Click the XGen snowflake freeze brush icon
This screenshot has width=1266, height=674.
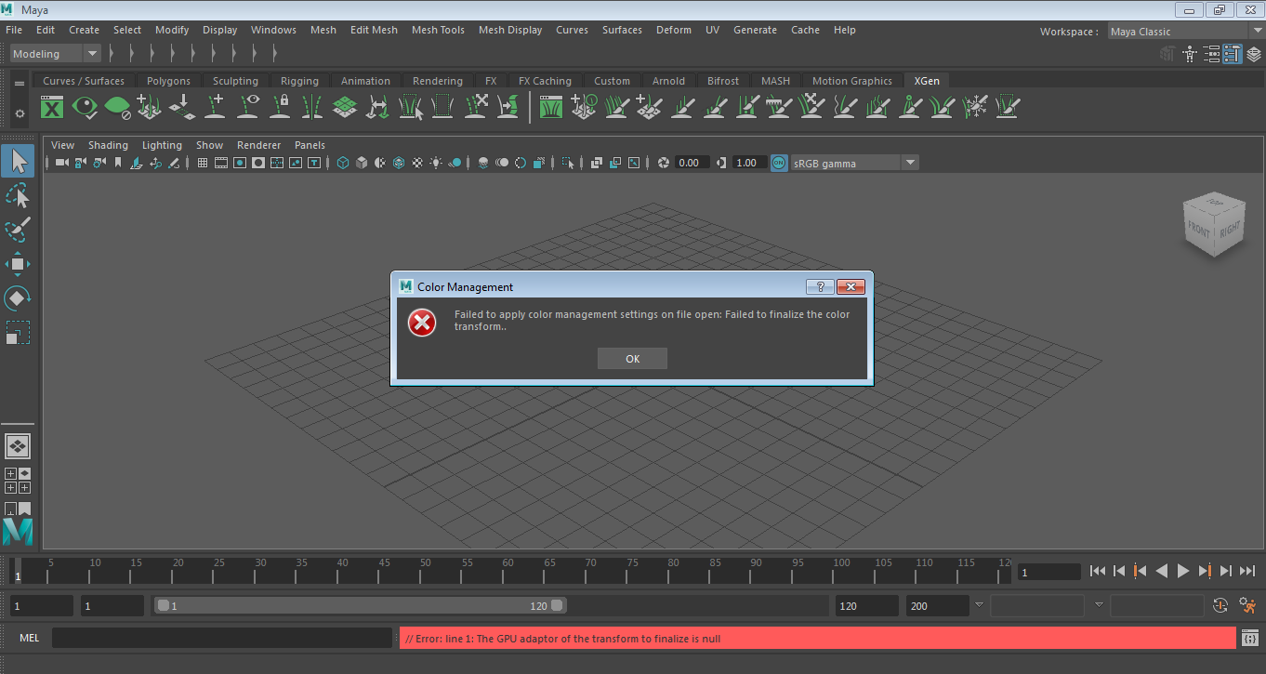975,107
